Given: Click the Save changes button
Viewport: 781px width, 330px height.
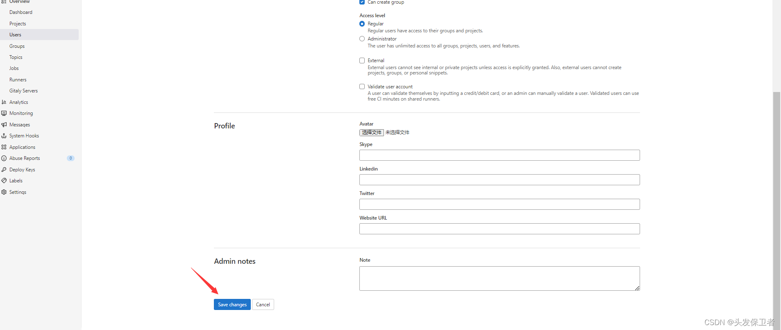Looking at the screenshot, I should click(x=232, y=305).
